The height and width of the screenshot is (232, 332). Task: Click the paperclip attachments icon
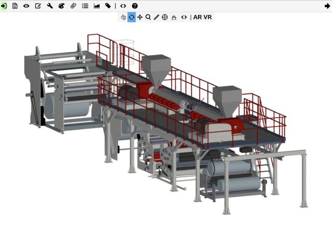73,6
